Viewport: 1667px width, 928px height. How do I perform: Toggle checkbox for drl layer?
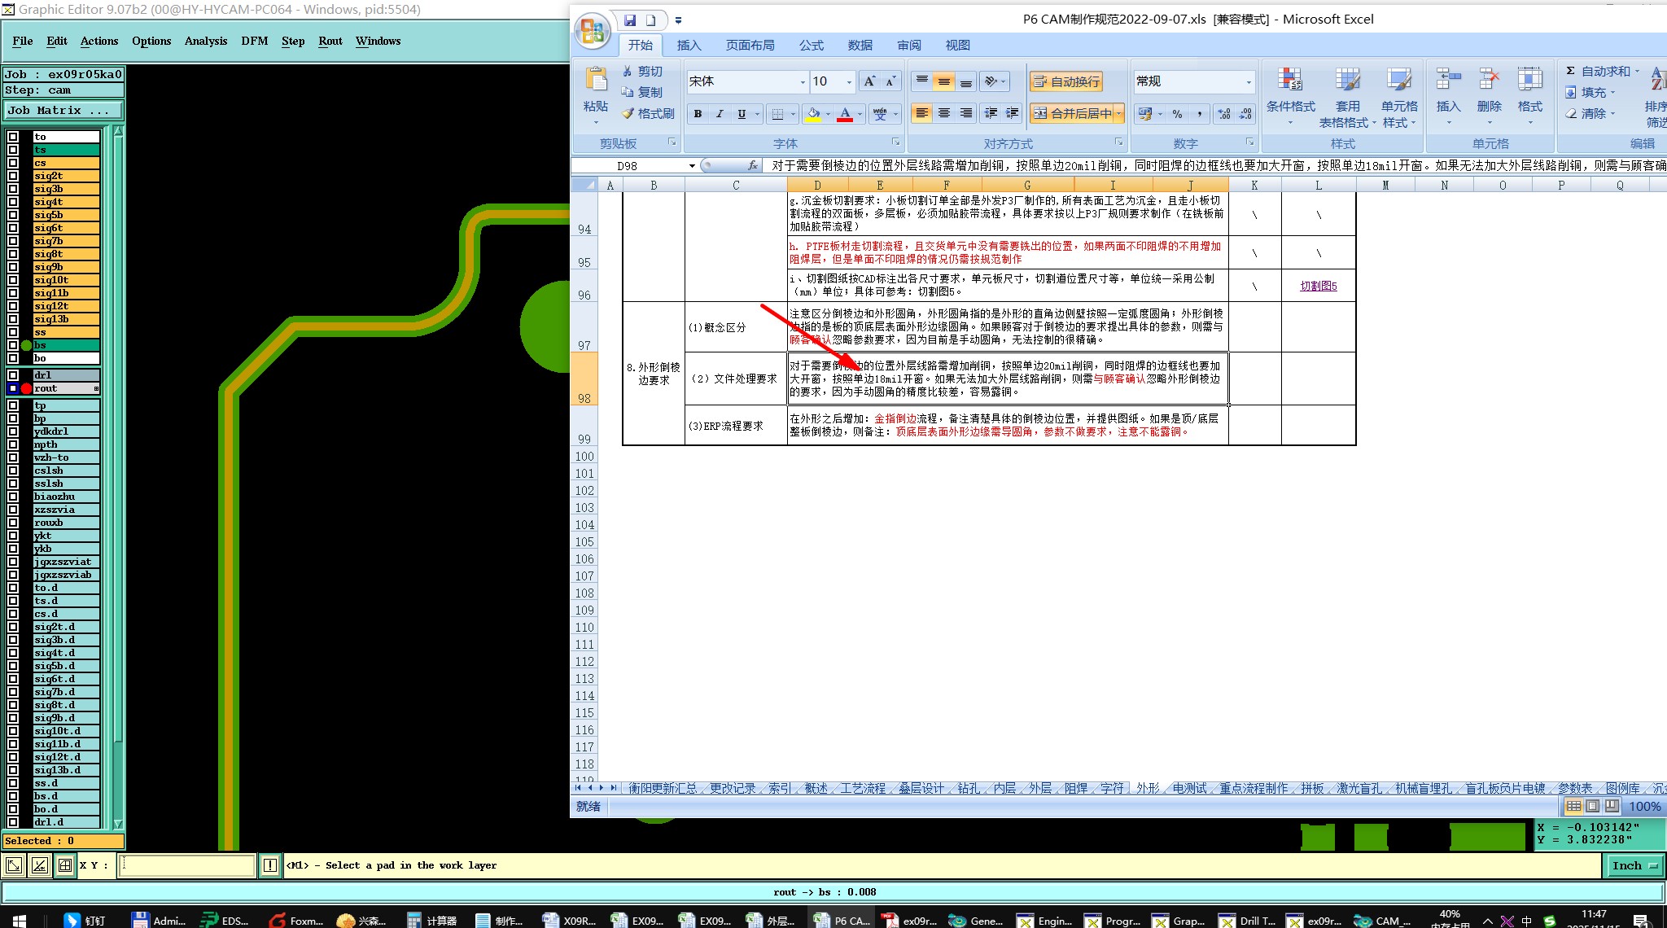point(13,375)
